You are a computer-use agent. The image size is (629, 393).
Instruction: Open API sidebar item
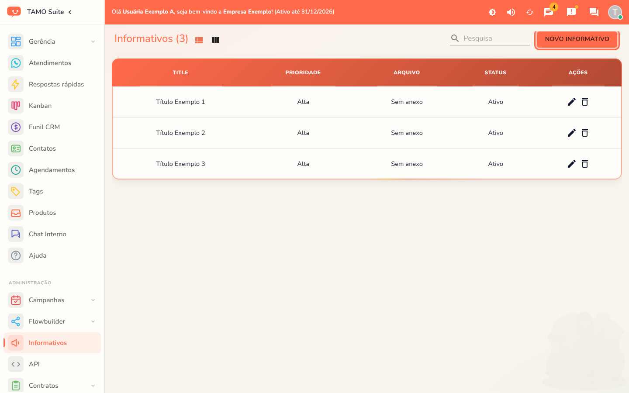tap(52, 364)
